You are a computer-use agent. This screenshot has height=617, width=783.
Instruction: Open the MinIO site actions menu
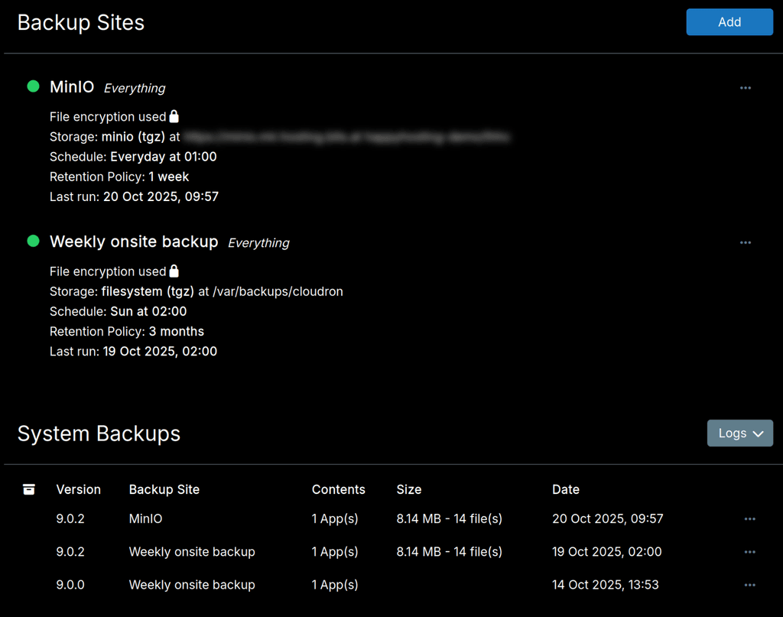[x=745, y=88]
